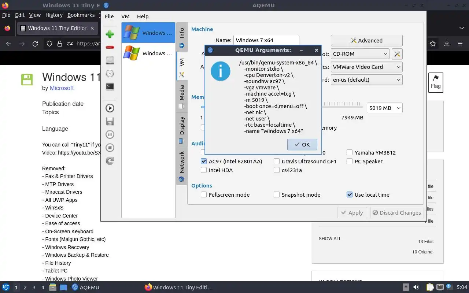Stop the VM with the stop icon

[110, 148]
